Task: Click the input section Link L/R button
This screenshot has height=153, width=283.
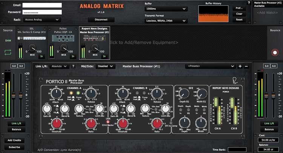Action: pyautogui.click(x=17, y=124)
